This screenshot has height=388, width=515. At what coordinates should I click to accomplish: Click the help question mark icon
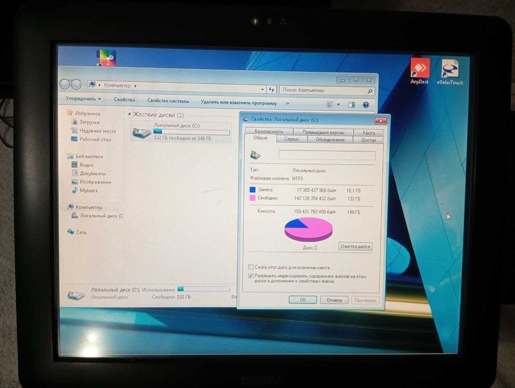[365, 105]
